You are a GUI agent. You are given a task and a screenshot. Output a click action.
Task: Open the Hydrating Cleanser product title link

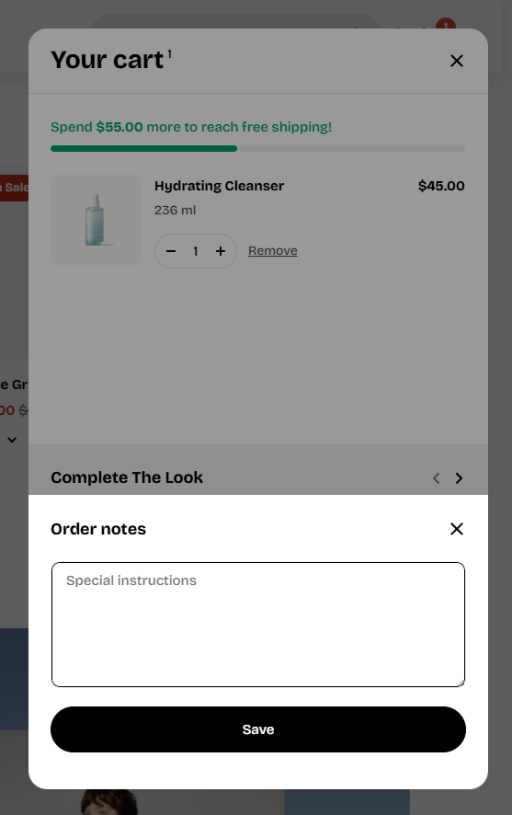(x=219, y=186)
